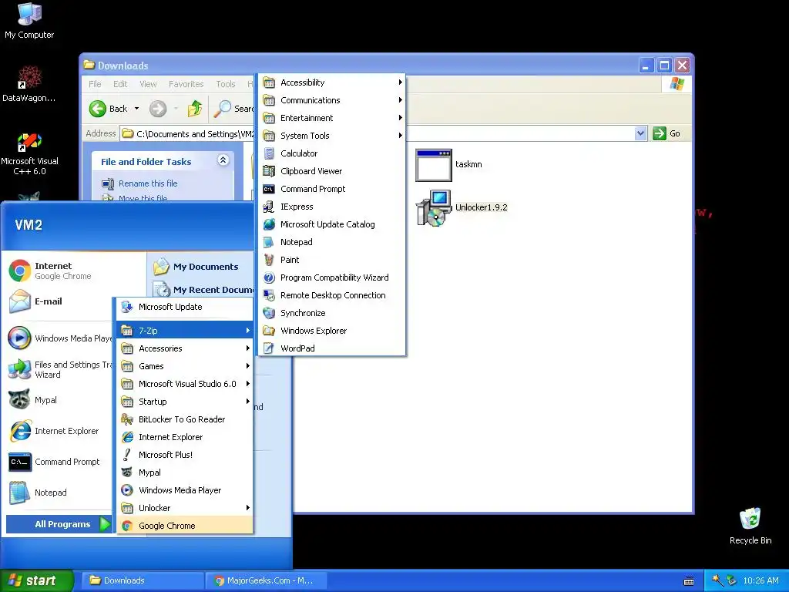The height and width of the screenshot is (592, 789).
Task: Open the Edit menu in Downloads
Action: (x=119, y=84)
